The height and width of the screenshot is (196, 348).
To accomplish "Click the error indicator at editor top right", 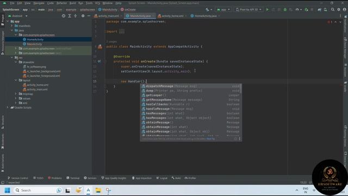I will [330, 22].
